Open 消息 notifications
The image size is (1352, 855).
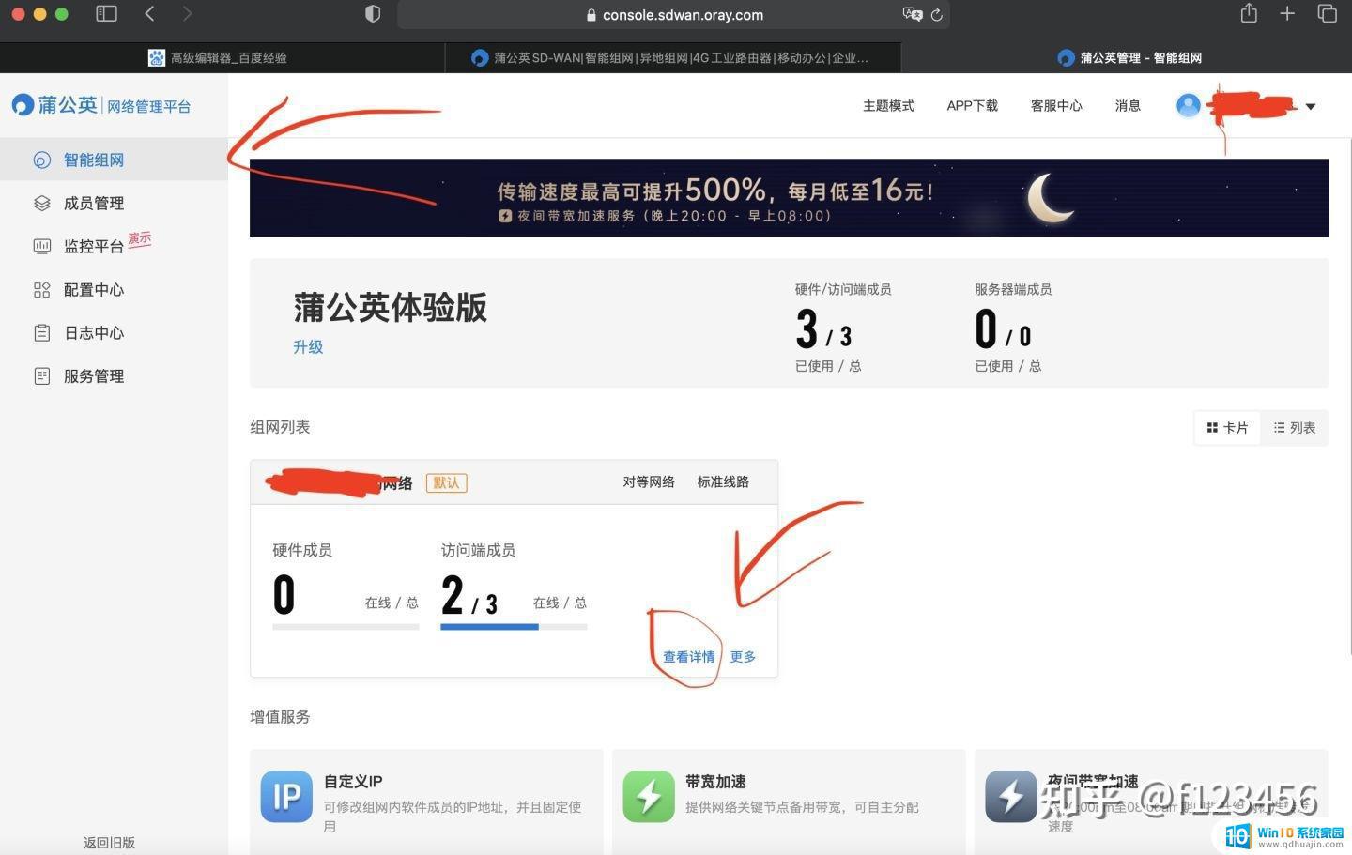point(1128,106)
